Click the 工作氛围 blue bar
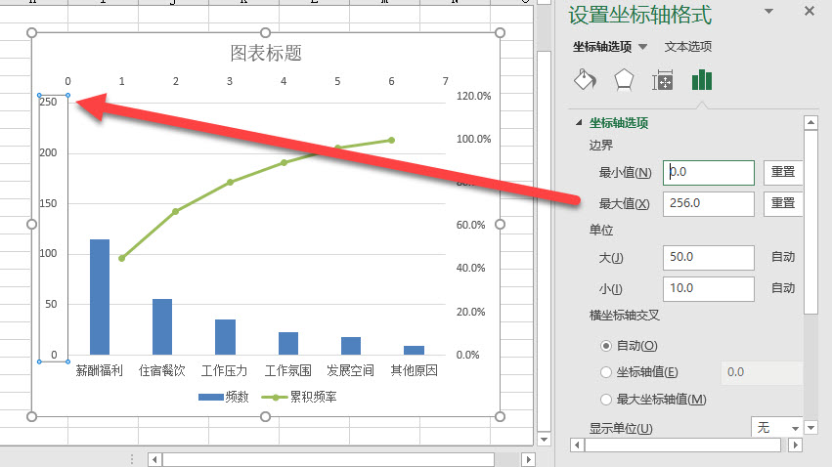The height and width of the screenshot is (467, 832). click(288, 344)
